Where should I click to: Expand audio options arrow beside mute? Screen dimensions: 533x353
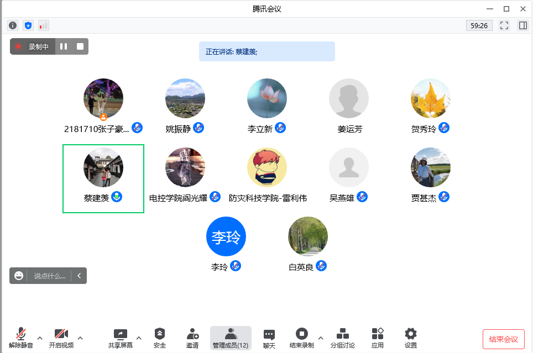[40, 338]
